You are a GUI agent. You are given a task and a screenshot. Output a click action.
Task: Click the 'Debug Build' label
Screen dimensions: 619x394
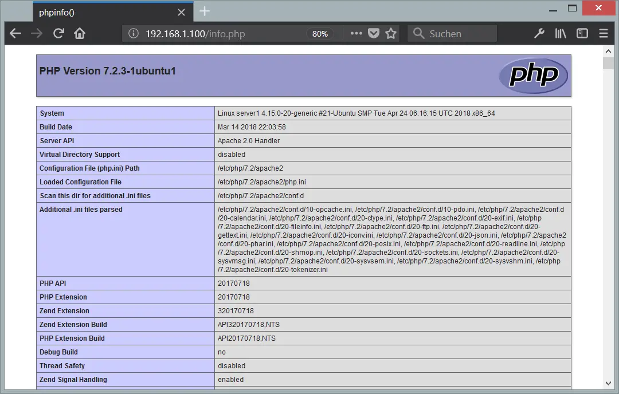coord(58,352)
